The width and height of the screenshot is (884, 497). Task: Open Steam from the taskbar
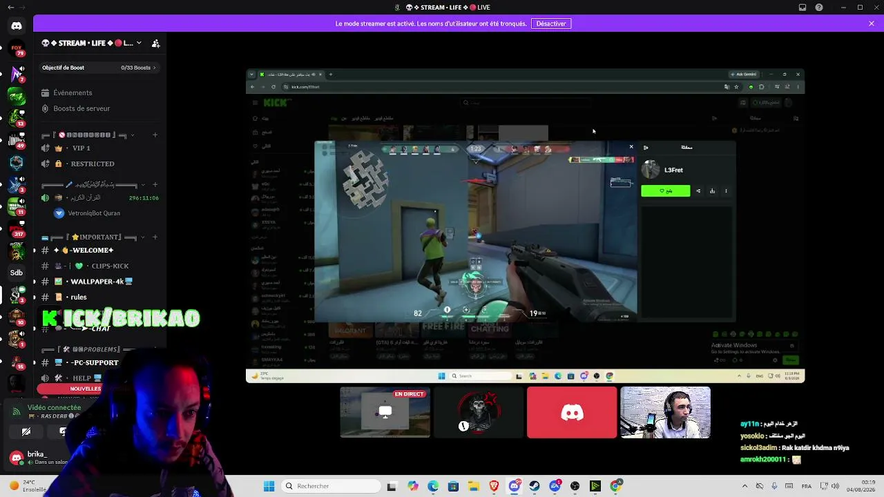535,486
